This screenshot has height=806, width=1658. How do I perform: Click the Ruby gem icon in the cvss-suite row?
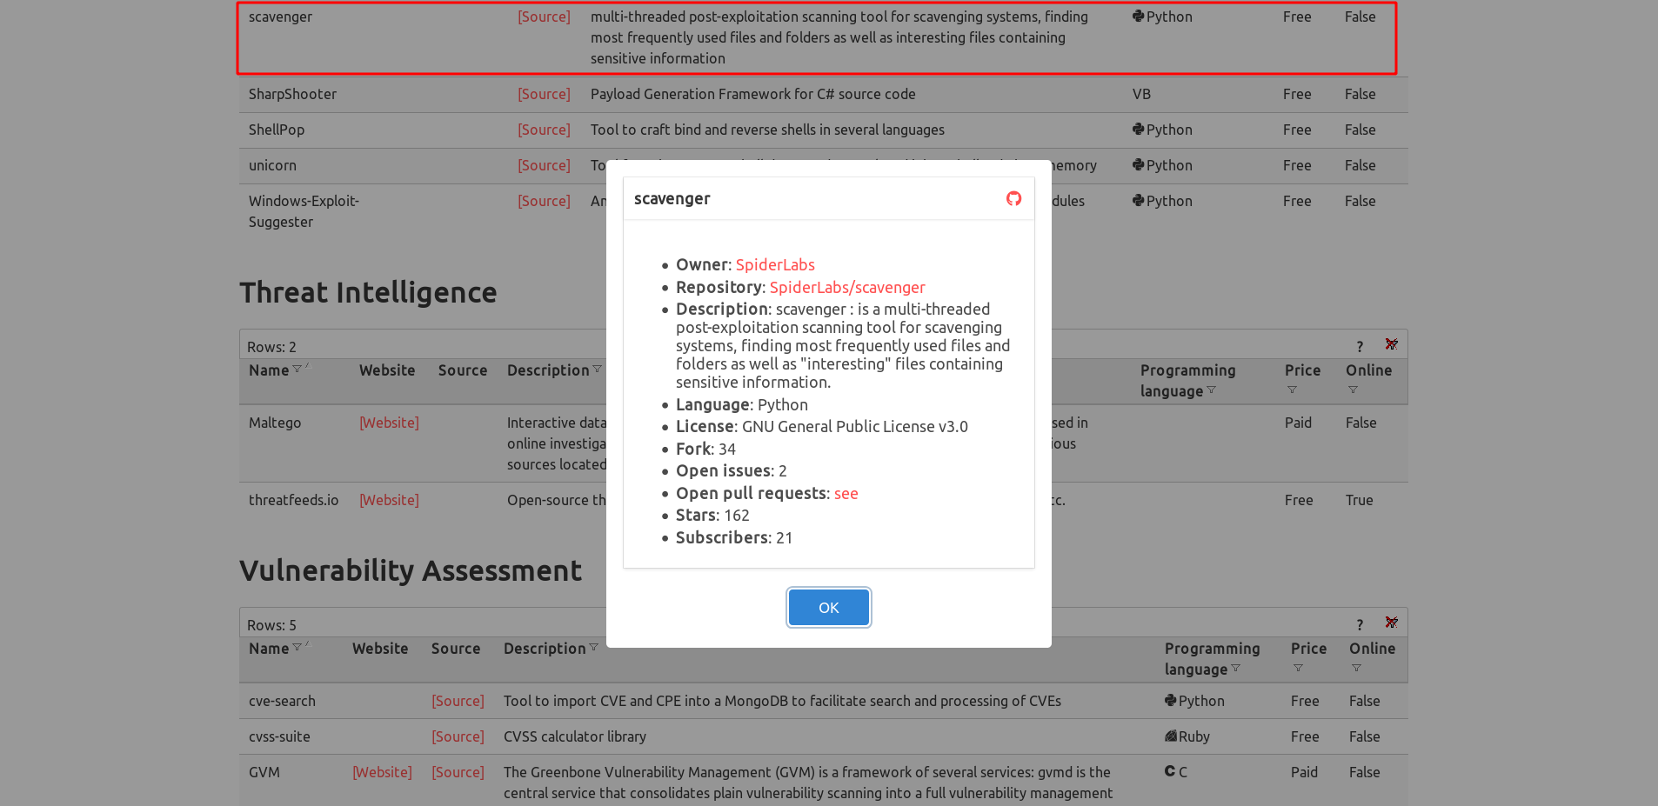click(x=1171, y=736)
